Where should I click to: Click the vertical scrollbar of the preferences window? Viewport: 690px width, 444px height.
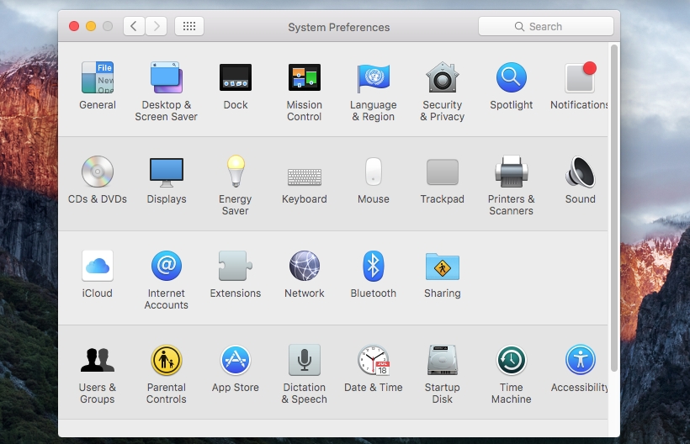[x=614, y=208]
